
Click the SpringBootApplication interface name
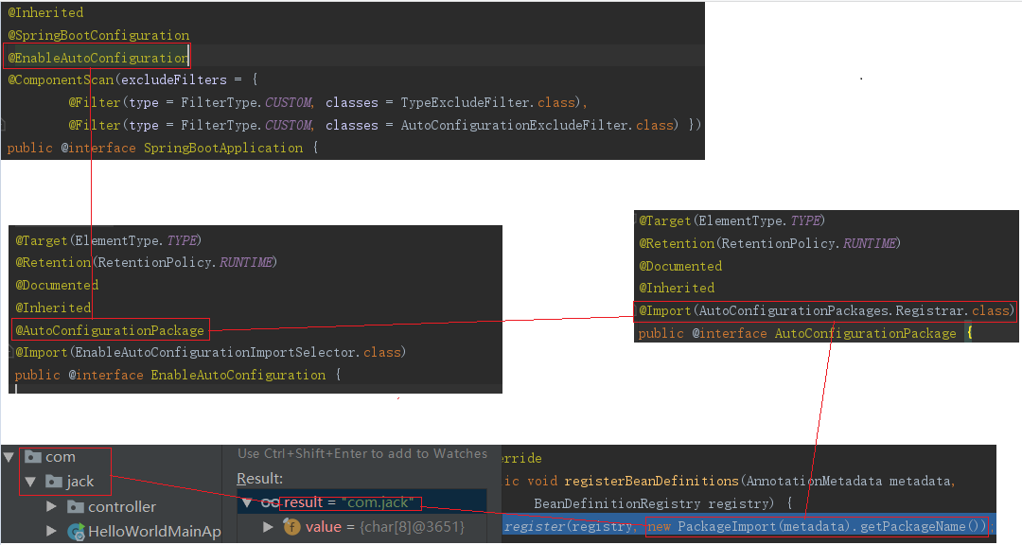223,148
